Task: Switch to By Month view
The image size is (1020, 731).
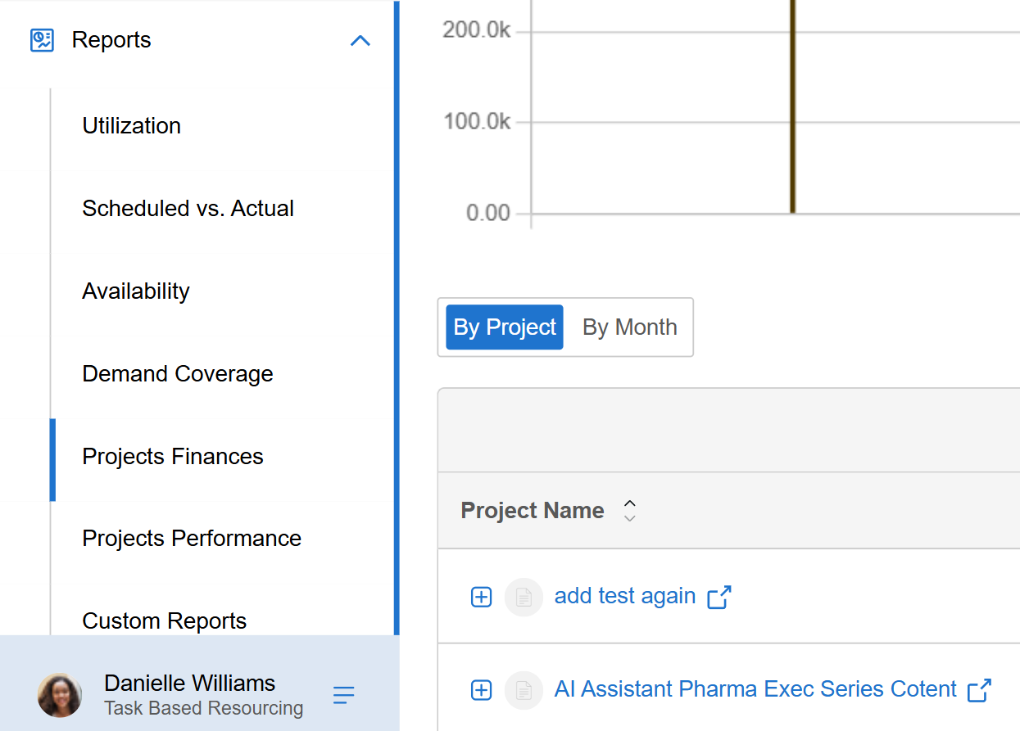Action: pos(629,327)
